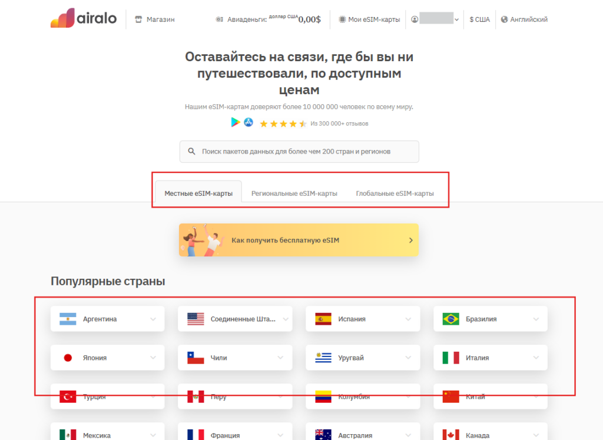Screen dimensions: 603x440
Task: Expand the Италия country chevron
Action: [536, 358]
